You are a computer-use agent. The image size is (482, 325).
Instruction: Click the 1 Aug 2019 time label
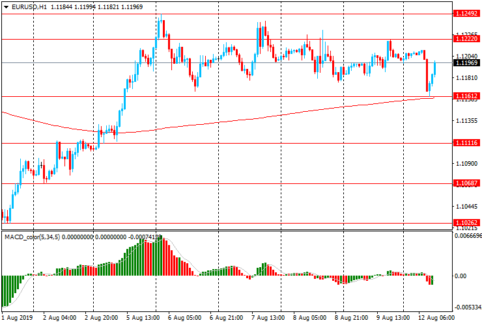[x=16, y=318]
